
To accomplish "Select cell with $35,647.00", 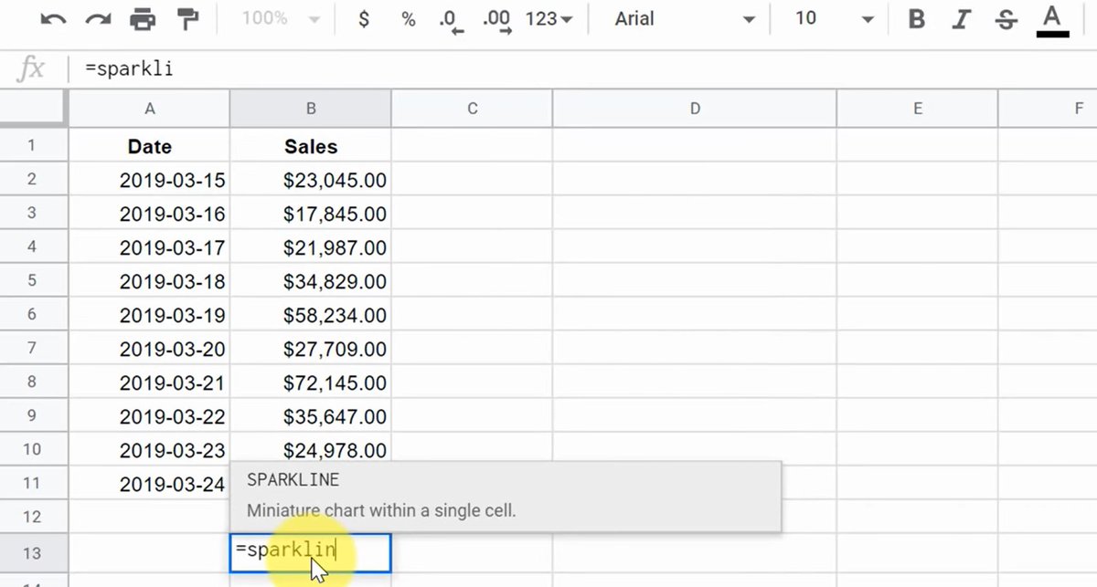I will (311, 416).
